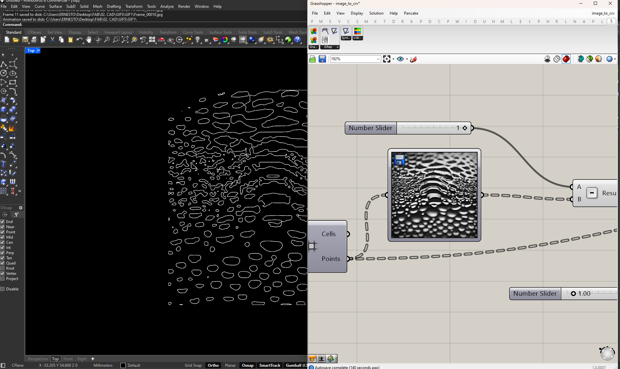Click the subtraction component operator icon

[x=592, y=193]
